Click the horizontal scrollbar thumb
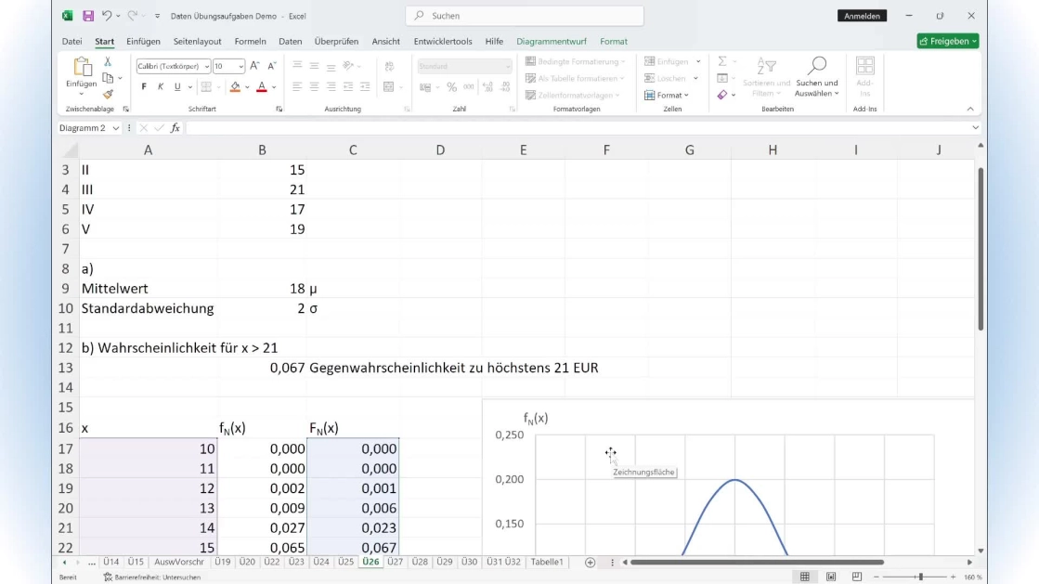 (x=758, y=562)
